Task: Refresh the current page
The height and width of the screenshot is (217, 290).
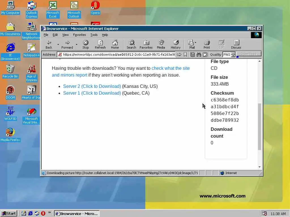Action: click(100, 45)
